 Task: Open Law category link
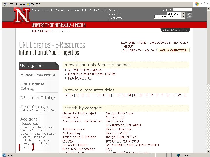[x=109, y=149]
